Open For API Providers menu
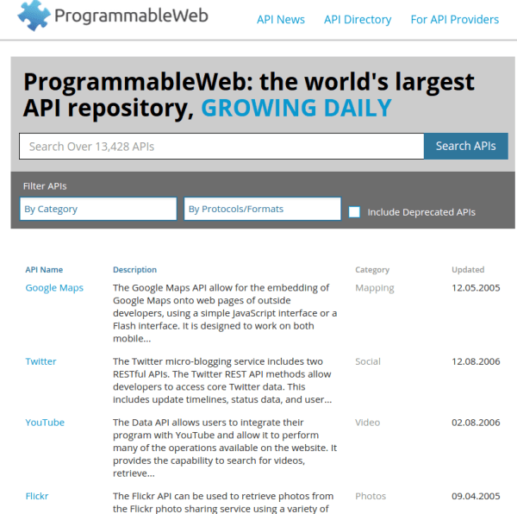The width and height of the screenshot is (517, 514). pos(455,20)
